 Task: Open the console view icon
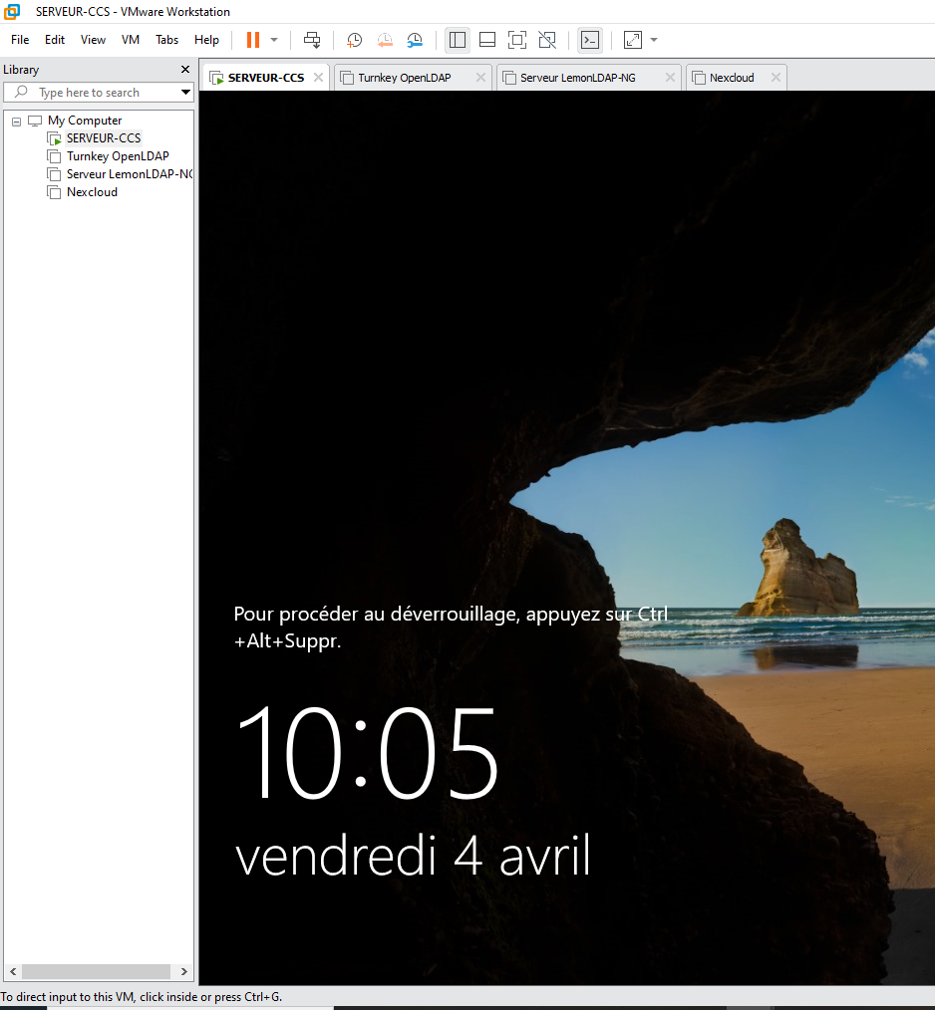590,40
